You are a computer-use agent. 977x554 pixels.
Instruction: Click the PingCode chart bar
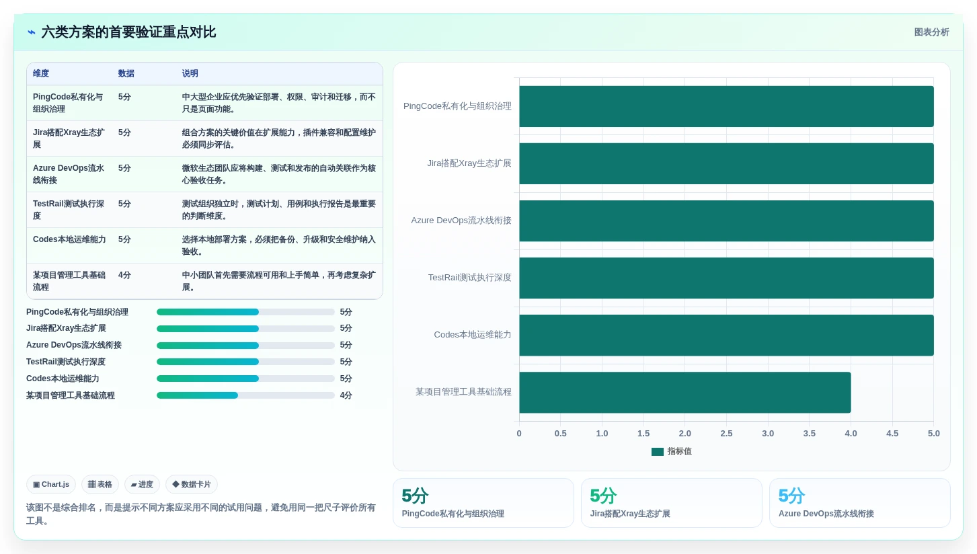click(x=726, y=106)
